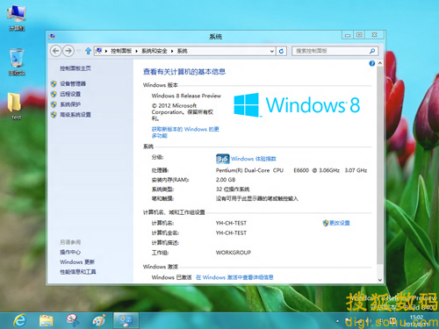Open 高级系统设置 in the sidebar
439x329 pixels.
(76, 115)
